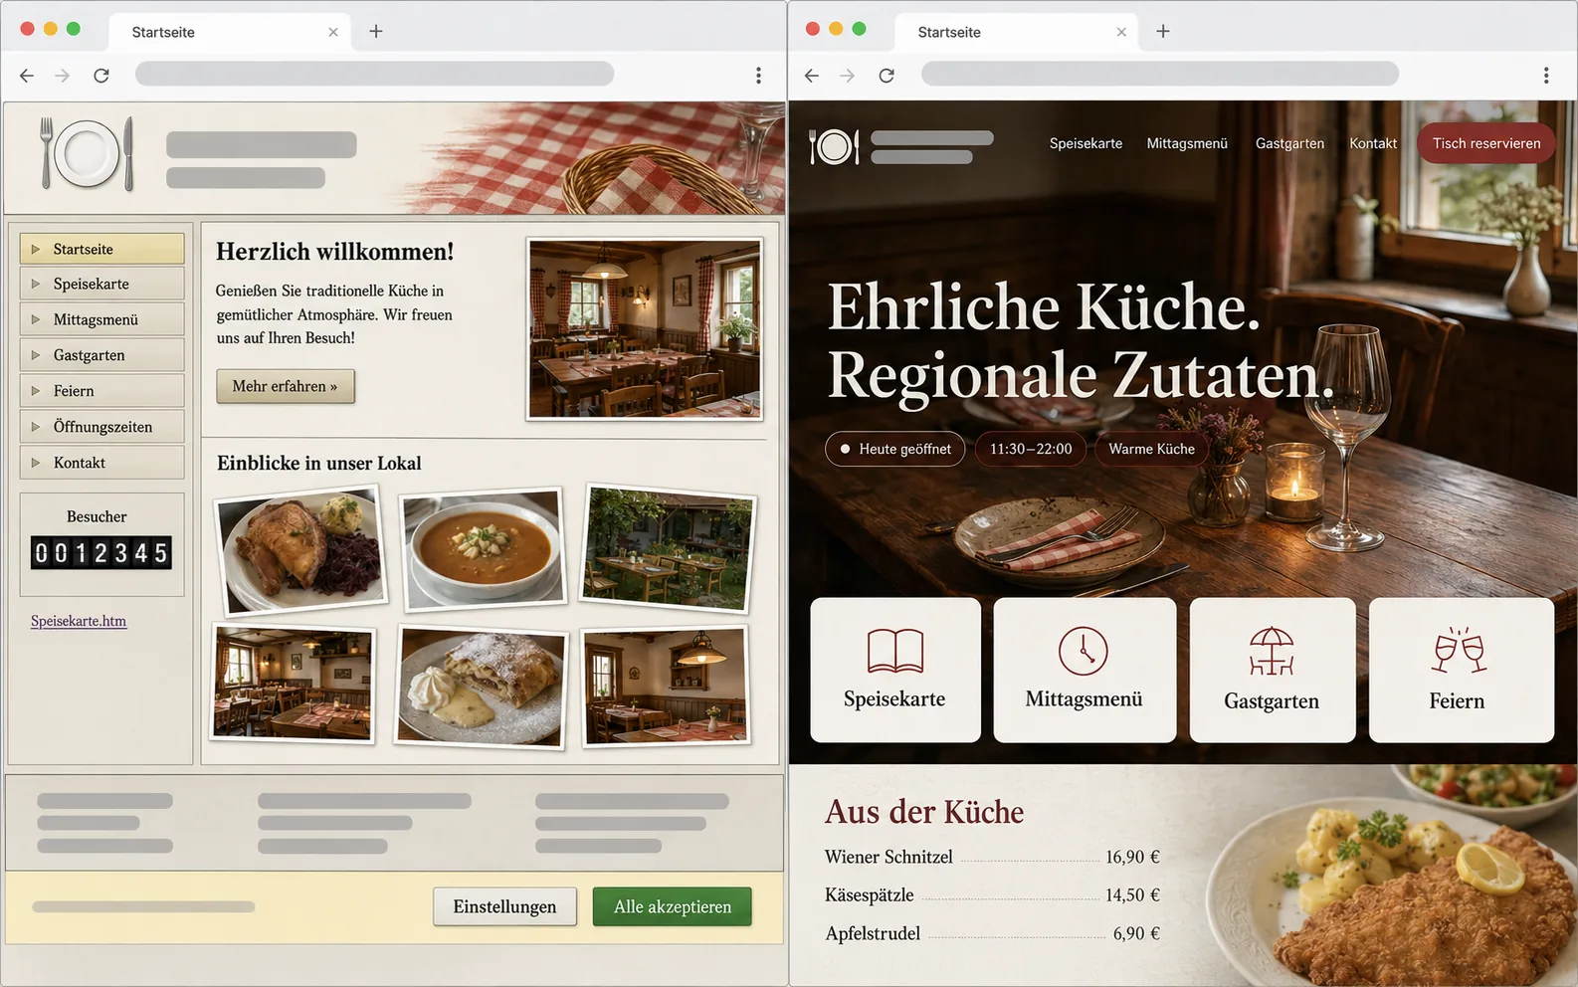The image size is (1578, 987).
Task: Click the arrow beside Feiern in sidebar
Action: 36,391
